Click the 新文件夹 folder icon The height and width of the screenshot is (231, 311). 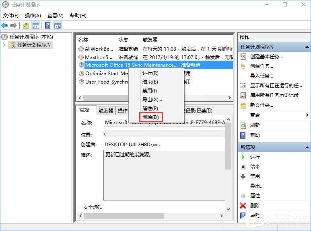click(243, 105)
